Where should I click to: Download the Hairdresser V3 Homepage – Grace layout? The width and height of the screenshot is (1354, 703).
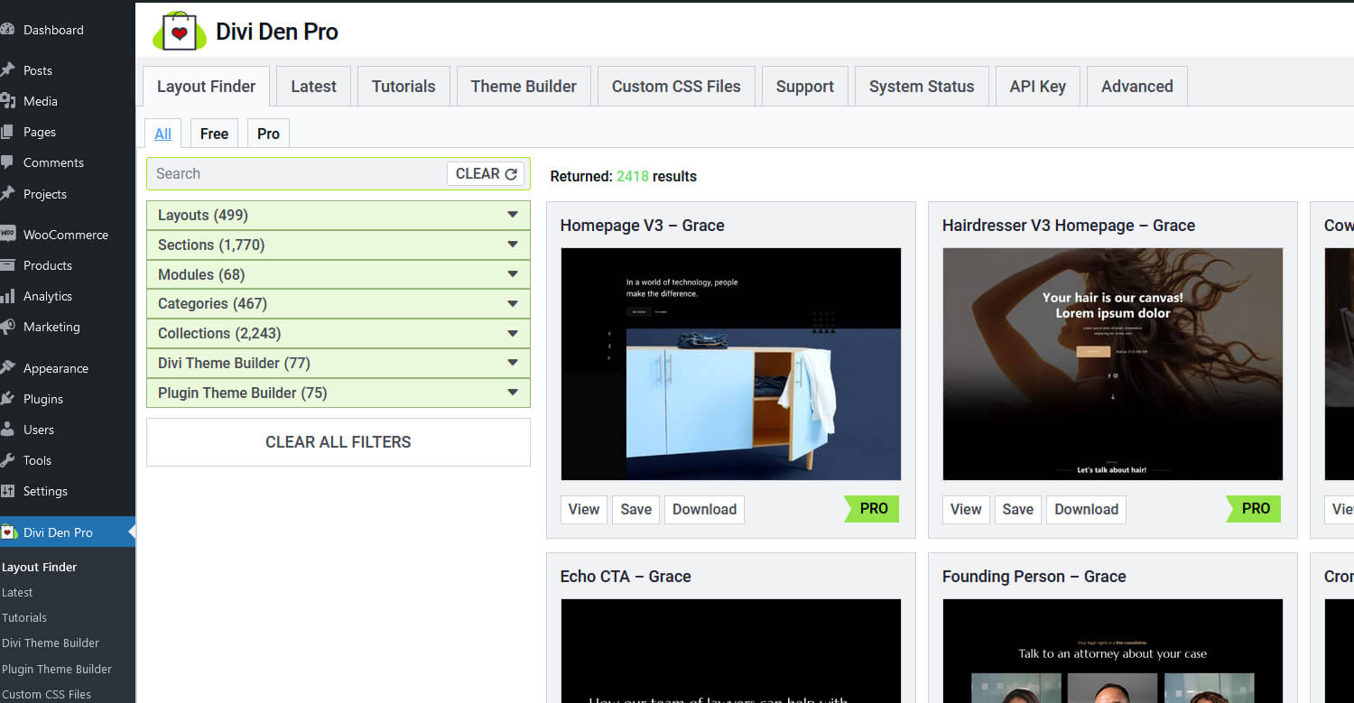coord(1087,509)
